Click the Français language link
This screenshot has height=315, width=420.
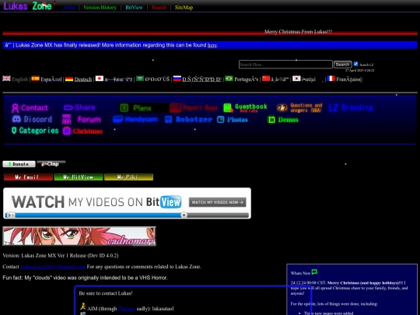click(348, 79)
